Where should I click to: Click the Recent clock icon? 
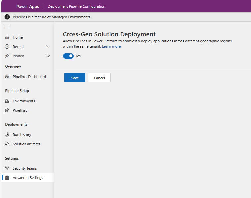coord(7,47)
